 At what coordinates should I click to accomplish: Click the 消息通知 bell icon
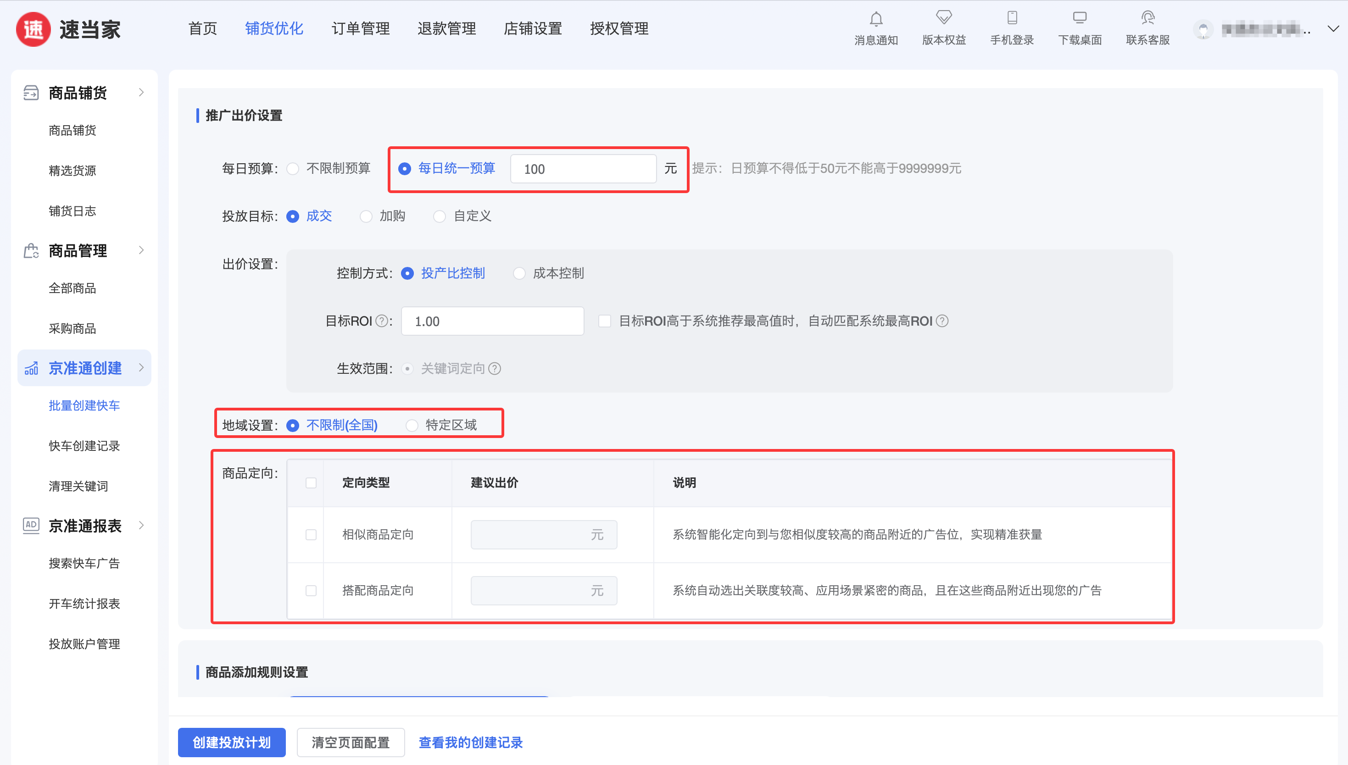click(875, 19)
